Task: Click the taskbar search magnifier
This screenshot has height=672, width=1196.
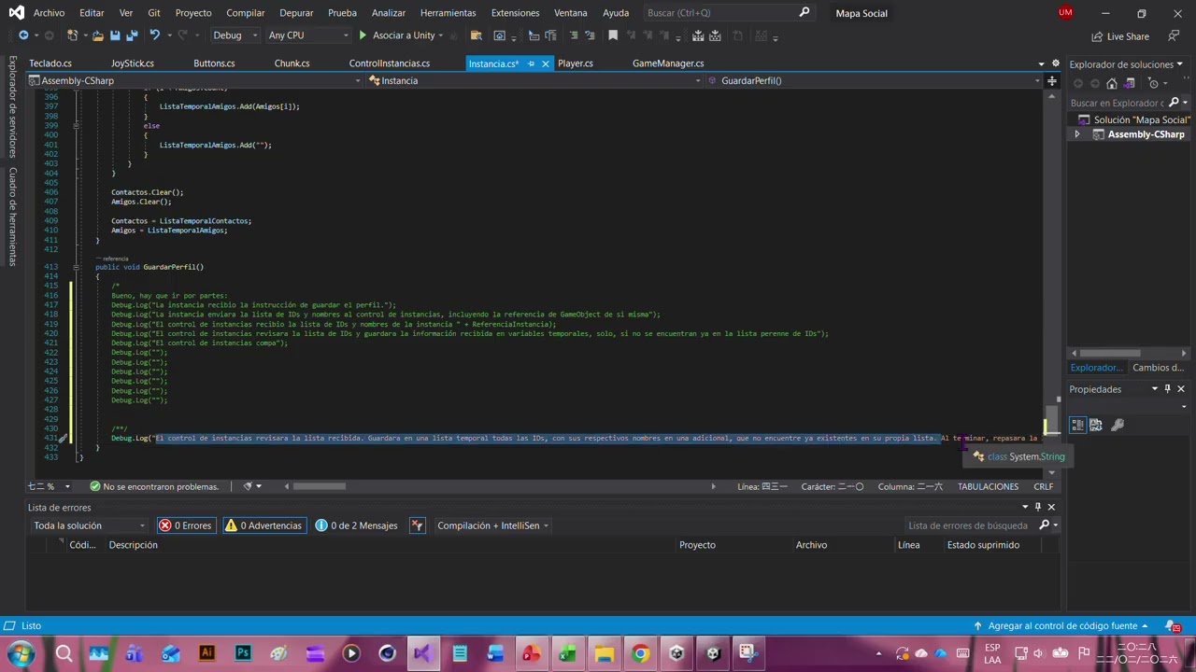Action: [x=64, y=653]
